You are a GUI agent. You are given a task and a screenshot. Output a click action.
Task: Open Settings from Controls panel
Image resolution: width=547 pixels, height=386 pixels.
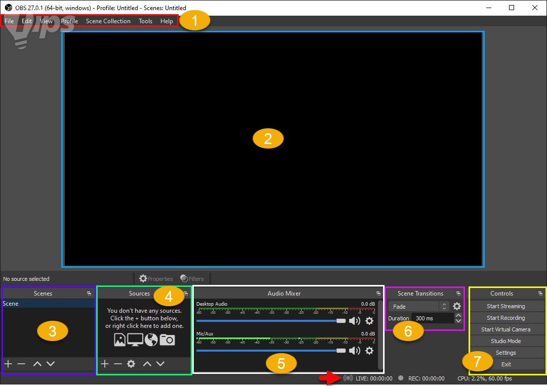pos(506,353)
